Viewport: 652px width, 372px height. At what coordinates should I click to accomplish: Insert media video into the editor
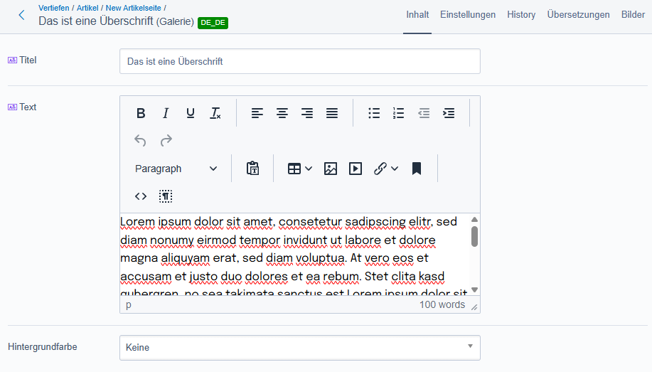point(356,169)
